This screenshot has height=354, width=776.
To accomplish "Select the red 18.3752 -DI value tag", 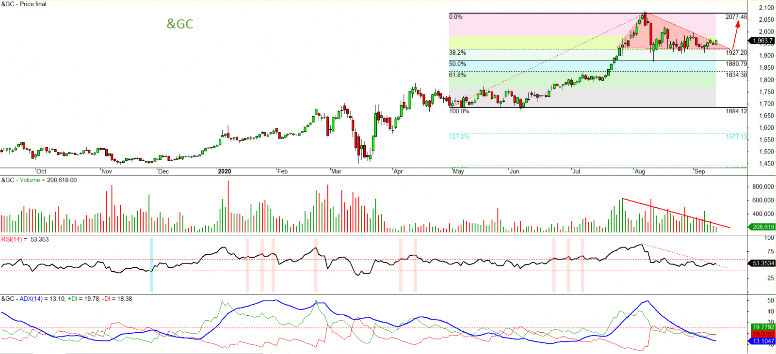I will [763, 334].
